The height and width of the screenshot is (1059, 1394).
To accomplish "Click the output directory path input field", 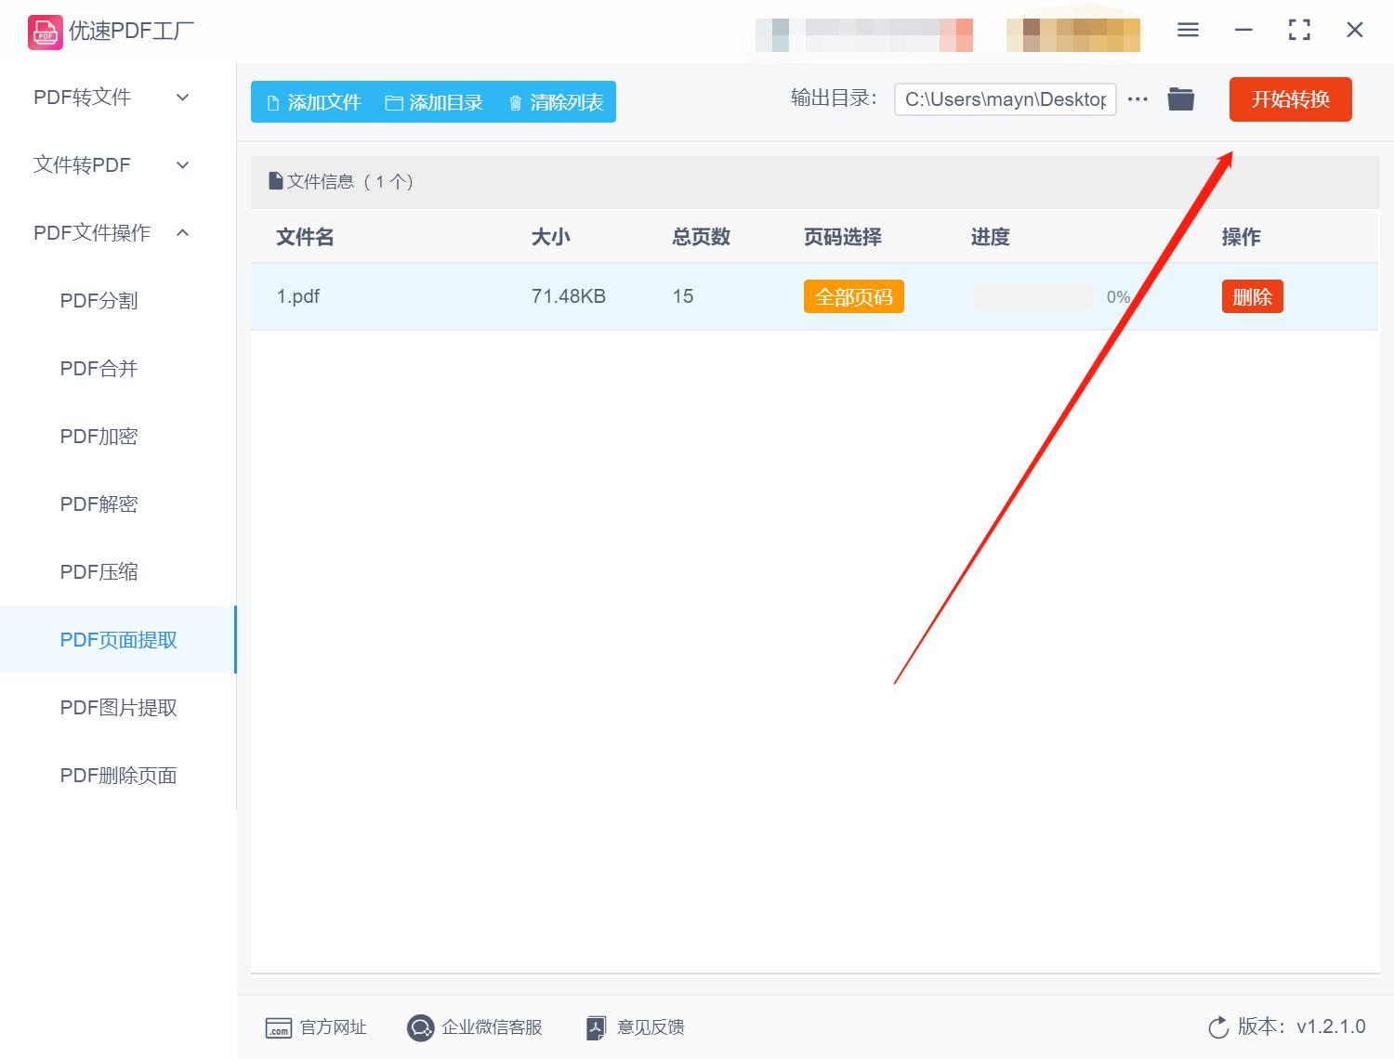I will pos(1004,98).
